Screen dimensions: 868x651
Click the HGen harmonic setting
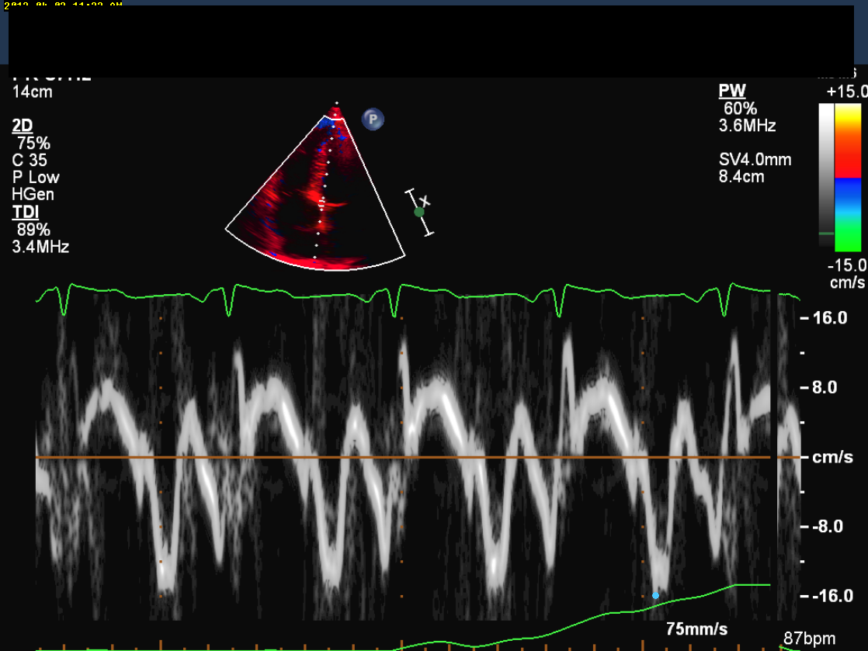33,195
